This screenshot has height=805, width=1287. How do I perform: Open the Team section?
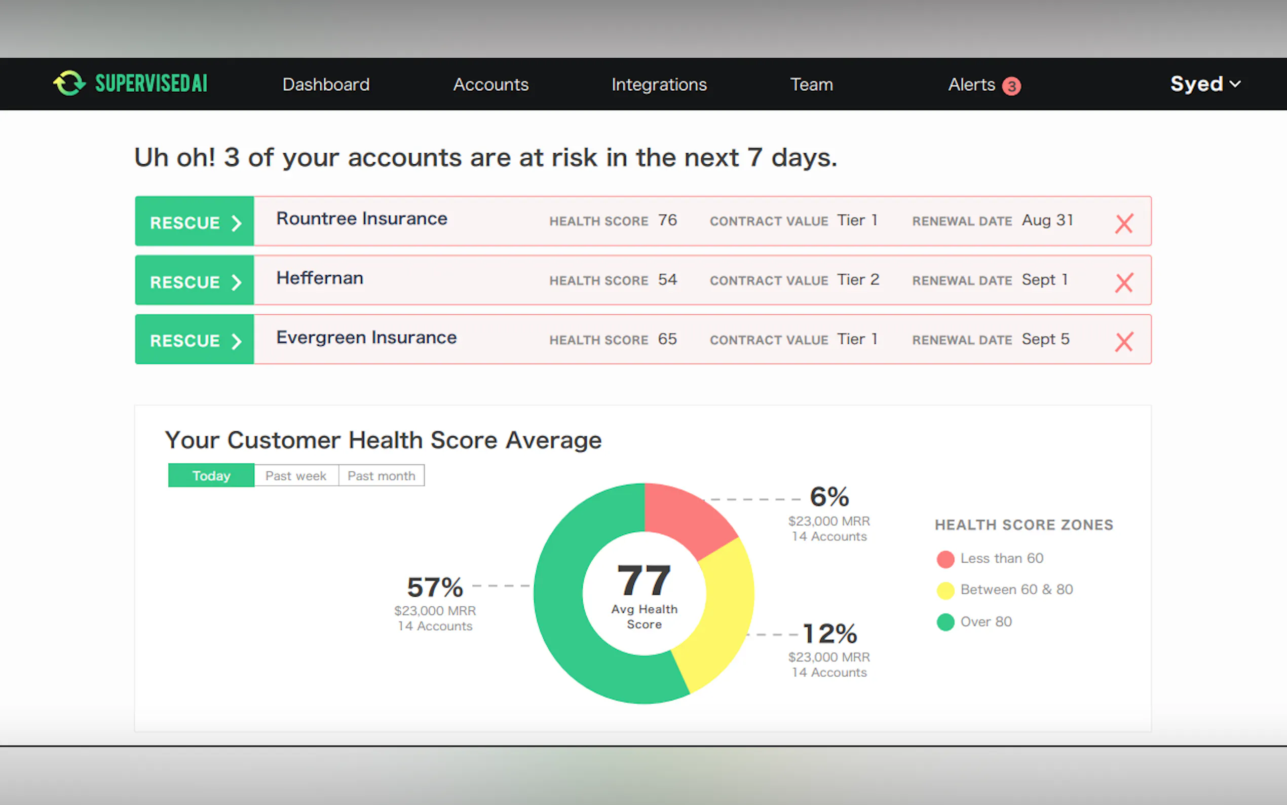[x=811, y=85]
